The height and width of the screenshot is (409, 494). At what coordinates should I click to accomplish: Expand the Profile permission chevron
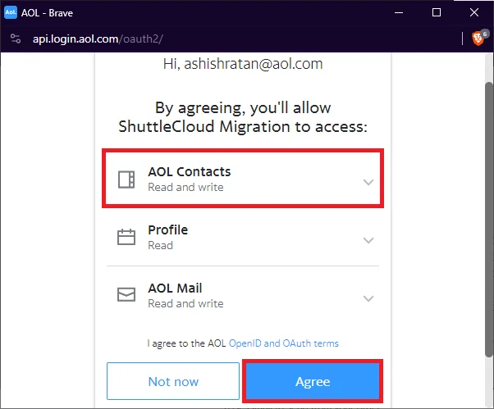click(368, 240)
